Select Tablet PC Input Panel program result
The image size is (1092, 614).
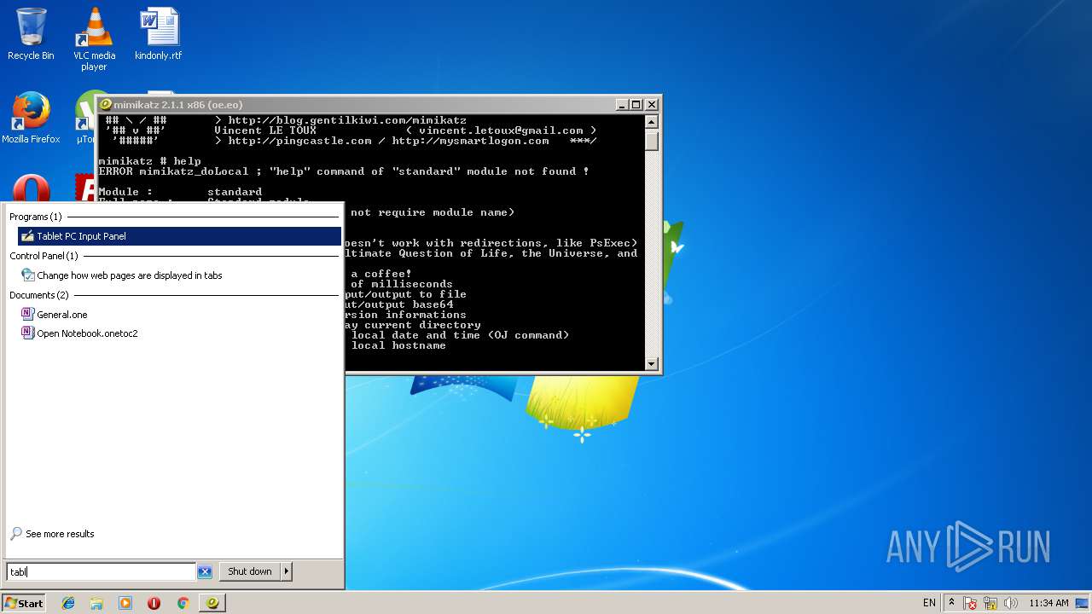[x=179, y=236]
